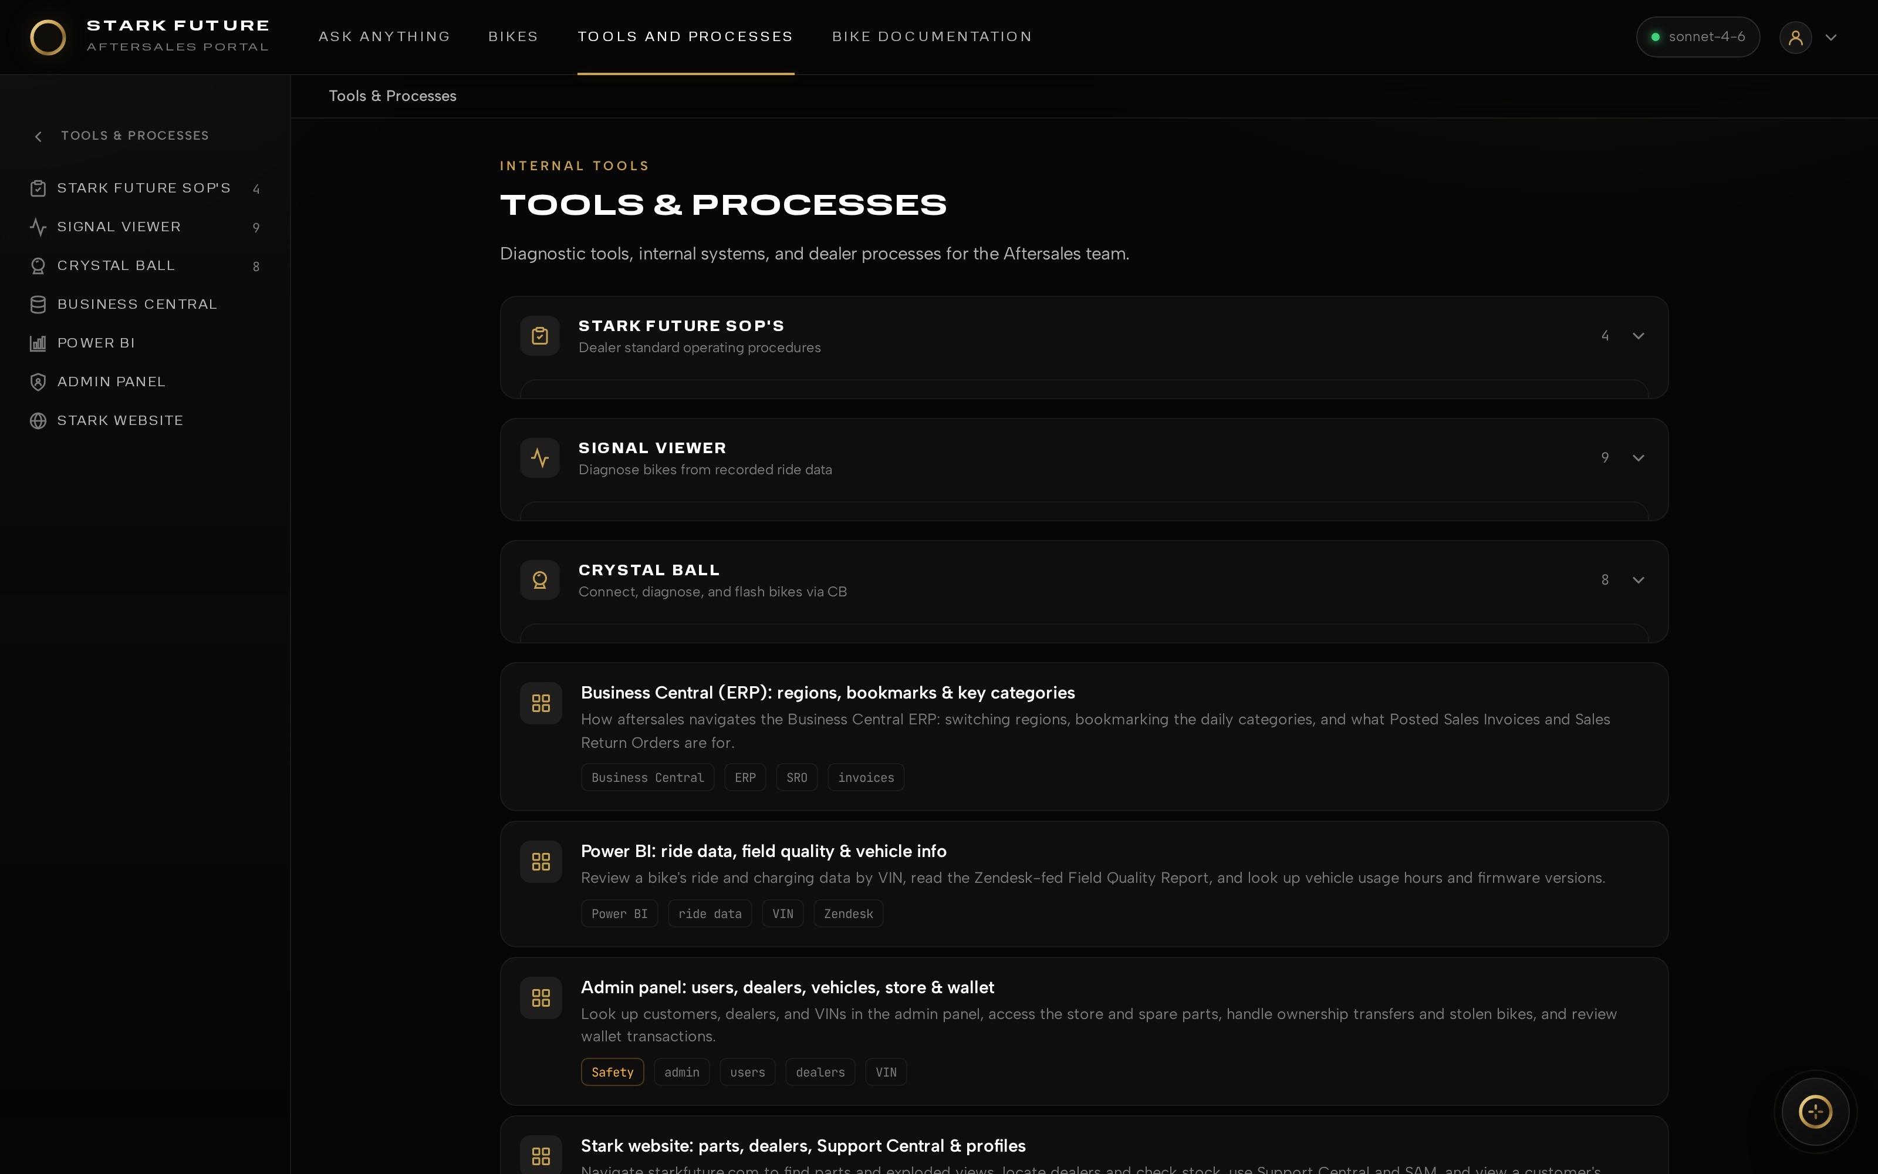Click the Safety tag
This screenshot has width=1878, height=1174.
click(612, 1071)
